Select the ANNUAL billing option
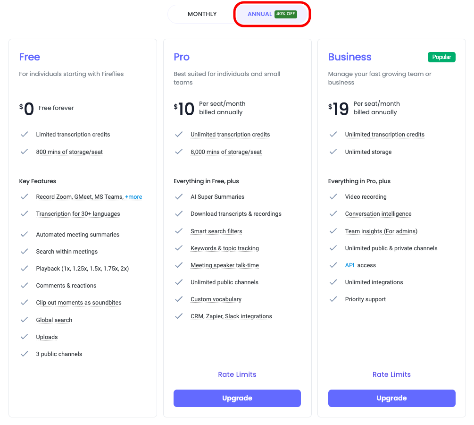The image size is (474, 425). pyautogui.click(x=260, y=14)
